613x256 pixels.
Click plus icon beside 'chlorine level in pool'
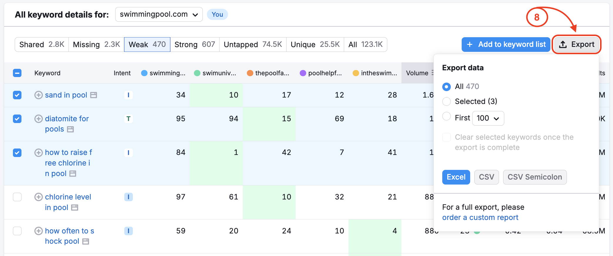point(38,197)
